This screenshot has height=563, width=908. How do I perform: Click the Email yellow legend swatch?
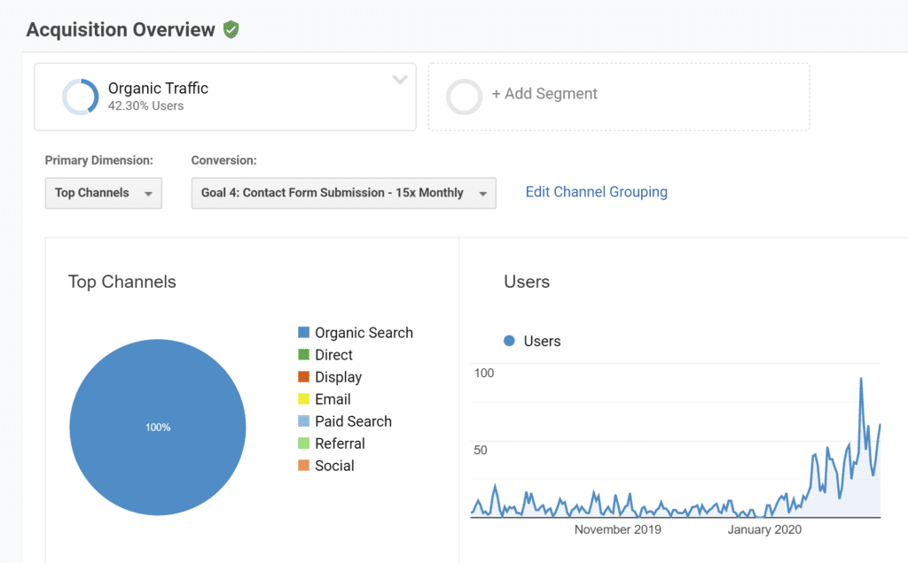tap(303, 399)
